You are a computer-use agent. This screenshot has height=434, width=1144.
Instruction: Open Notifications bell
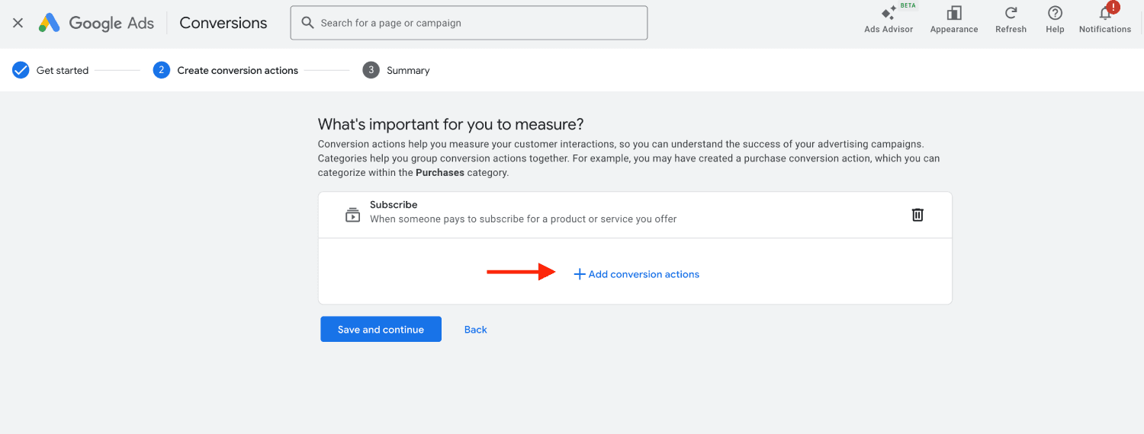1105,19
